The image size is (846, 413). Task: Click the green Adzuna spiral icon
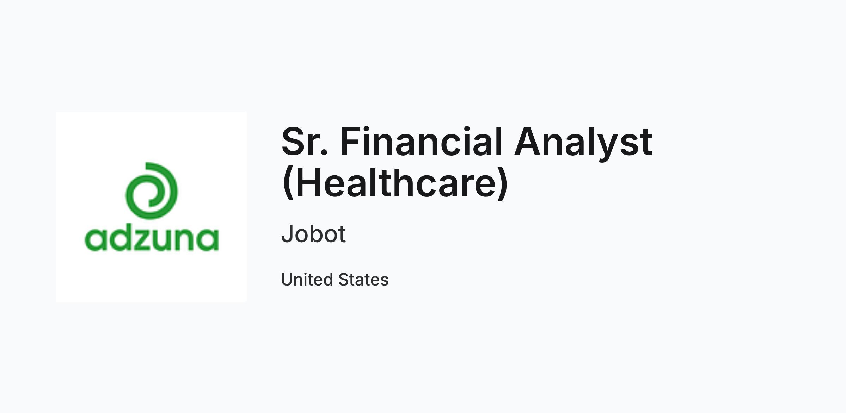152,190
